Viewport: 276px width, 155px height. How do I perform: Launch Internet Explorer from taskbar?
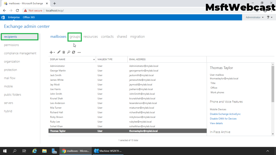[34, 151]
